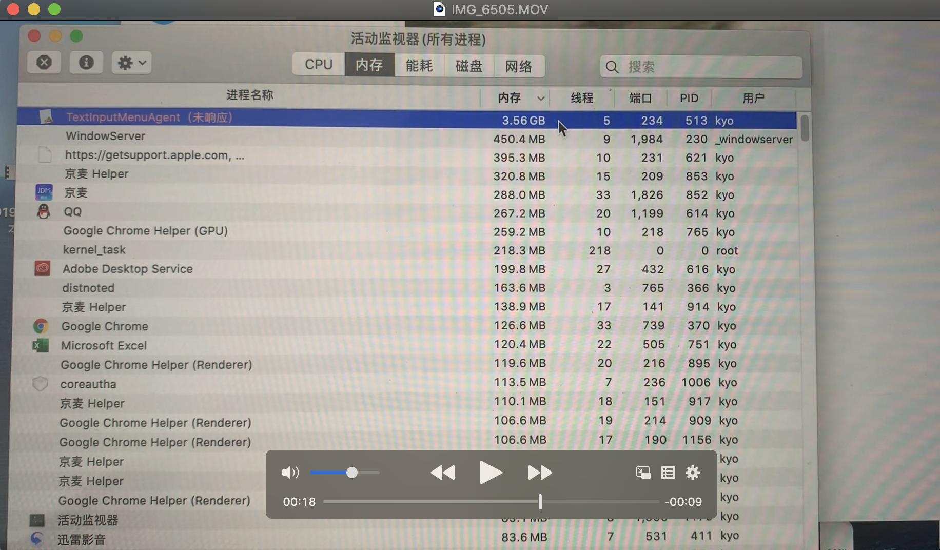Click the volume slider knob
The image size is (940, 550).
(x=352, y=473)
